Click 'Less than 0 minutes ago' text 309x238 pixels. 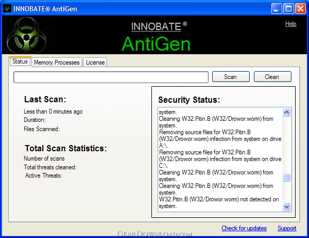53,112
